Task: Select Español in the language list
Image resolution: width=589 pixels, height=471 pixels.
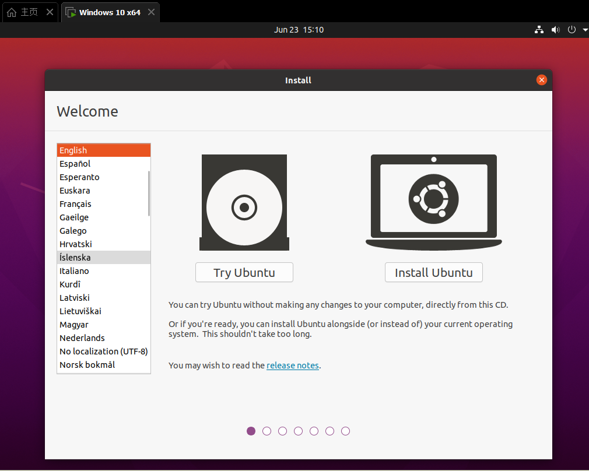Action: [103, 164]
